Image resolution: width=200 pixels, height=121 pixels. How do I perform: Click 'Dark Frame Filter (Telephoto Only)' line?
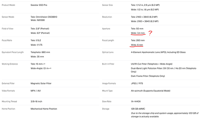148,76
